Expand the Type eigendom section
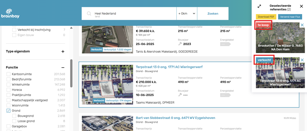The width and height of the screenshot is (307, 131). click(x=63, y=52)
